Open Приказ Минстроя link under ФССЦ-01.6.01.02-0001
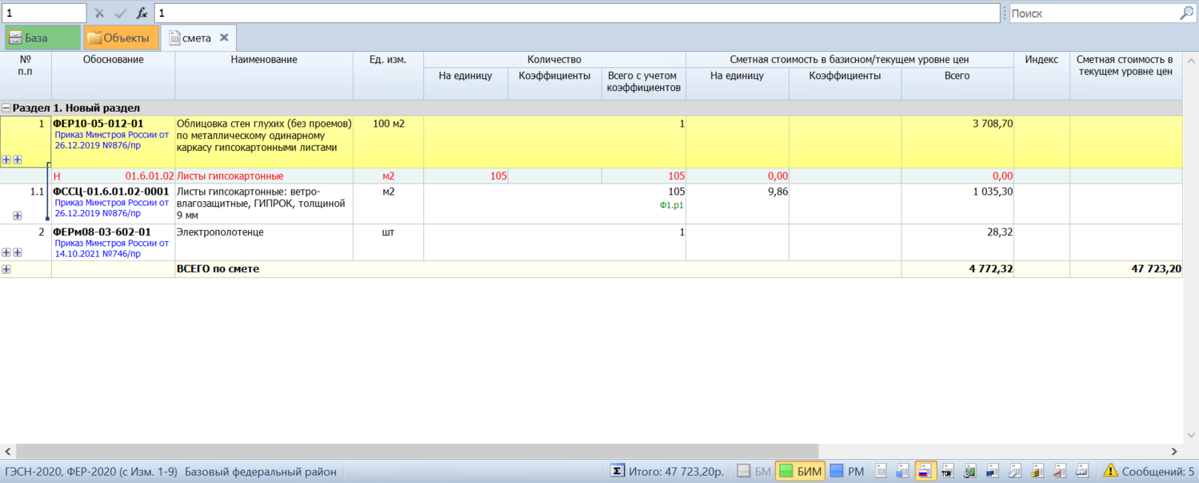This screenshot has height=483, width=1199. (112, 208)
